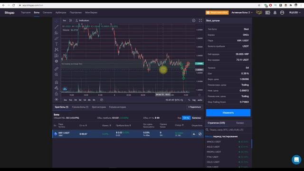This screenshot has width=304, height=171.
Task: Open the wallet icon in header
Action: [268, 13]
